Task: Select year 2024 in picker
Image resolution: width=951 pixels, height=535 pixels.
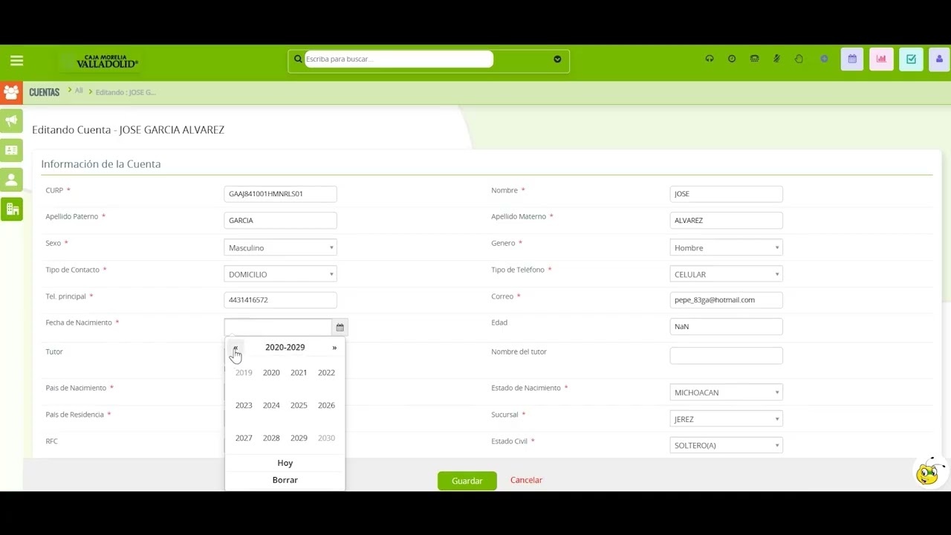Action: coord(271,405)
